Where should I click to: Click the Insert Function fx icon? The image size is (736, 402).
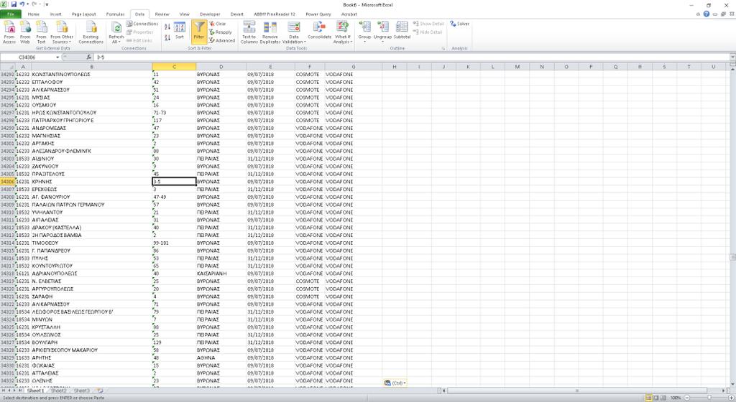[88, 57]
